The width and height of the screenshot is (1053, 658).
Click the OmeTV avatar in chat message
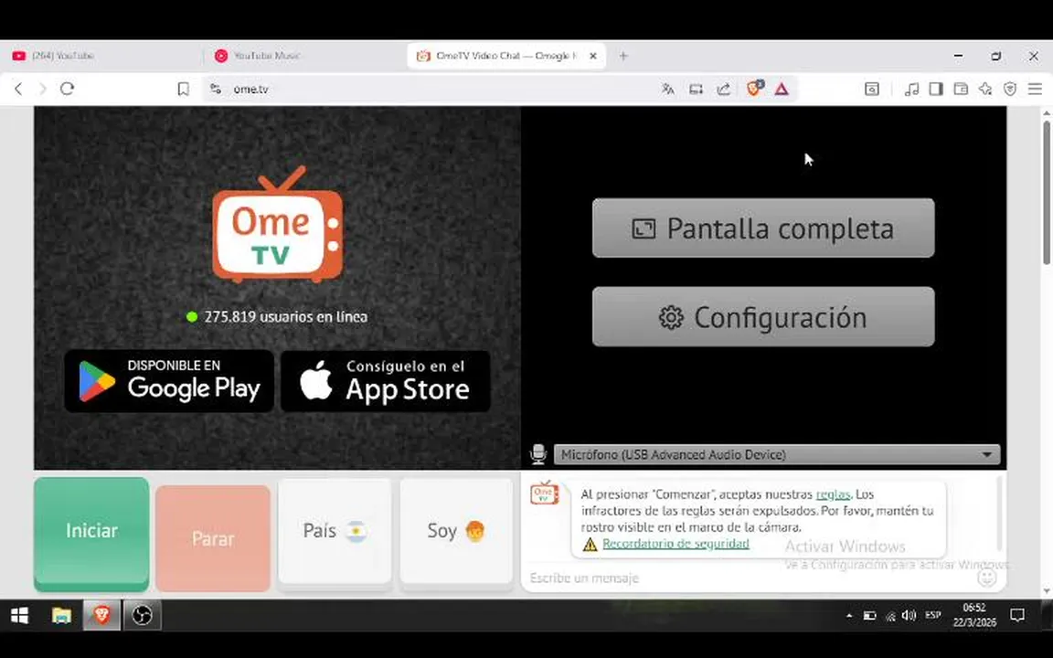[545, 493]
